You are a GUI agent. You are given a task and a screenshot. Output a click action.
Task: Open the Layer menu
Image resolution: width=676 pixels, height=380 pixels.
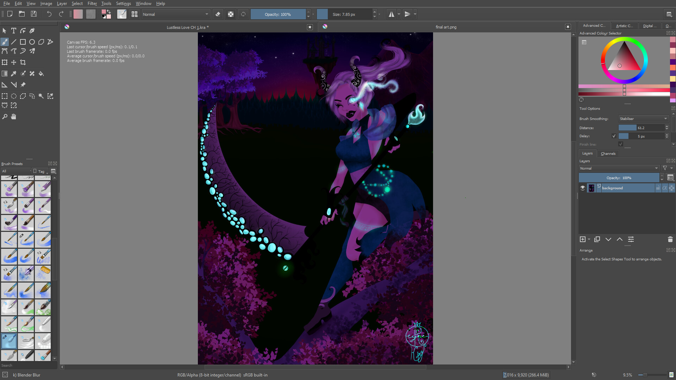pos(62,4)
